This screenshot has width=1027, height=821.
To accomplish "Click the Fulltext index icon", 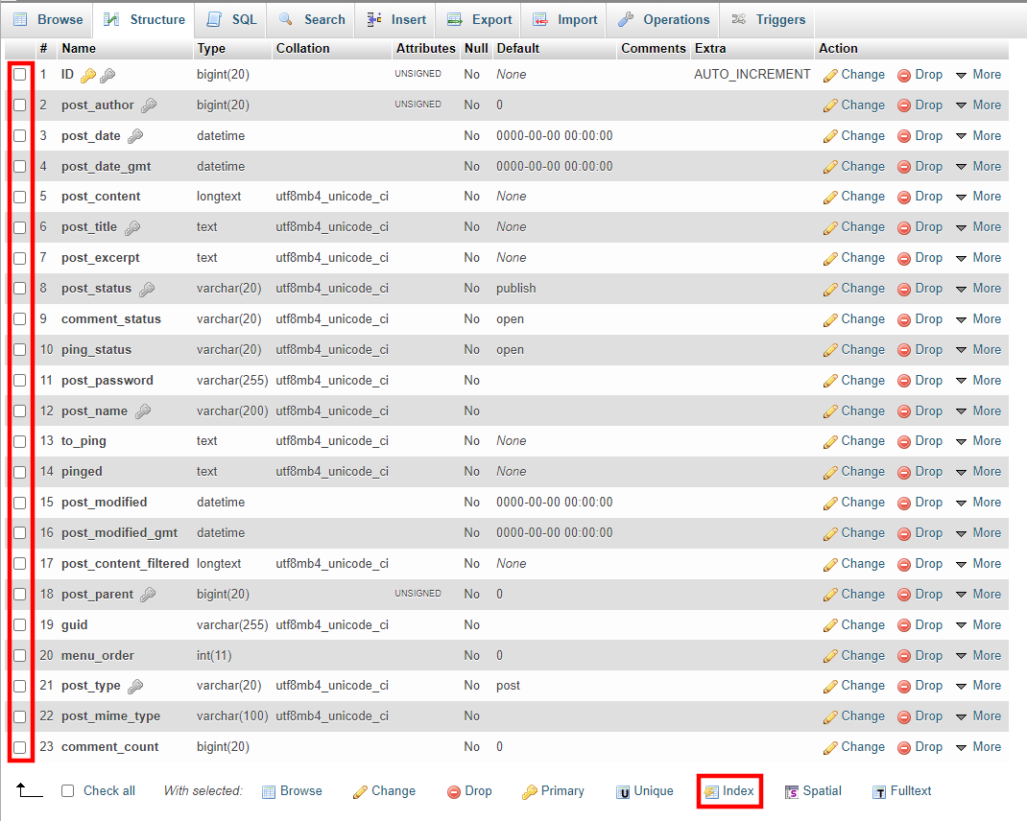I will click(x=901, y=790).
